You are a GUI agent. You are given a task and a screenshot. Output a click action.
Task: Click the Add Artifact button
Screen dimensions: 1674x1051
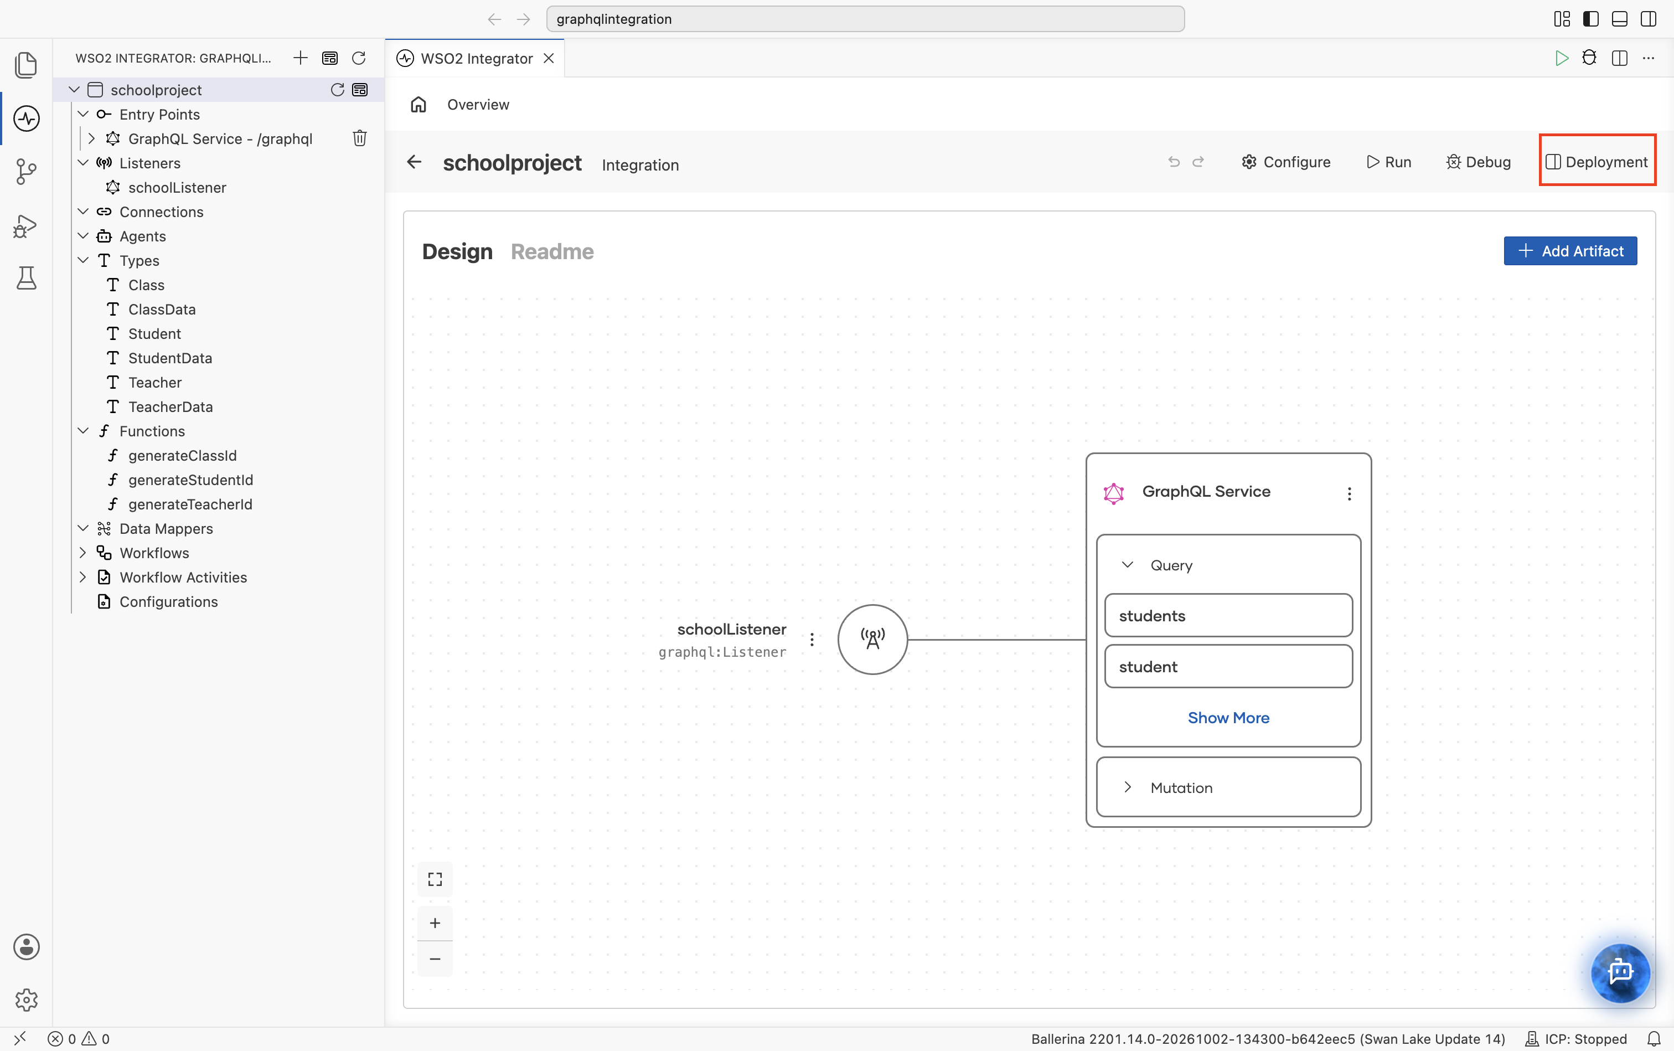[1570, 251]
